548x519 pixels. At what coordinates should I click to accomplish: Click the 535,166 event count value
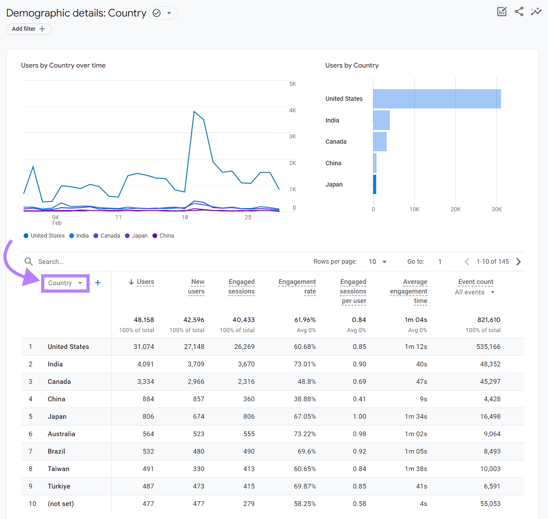click(488, 347)
